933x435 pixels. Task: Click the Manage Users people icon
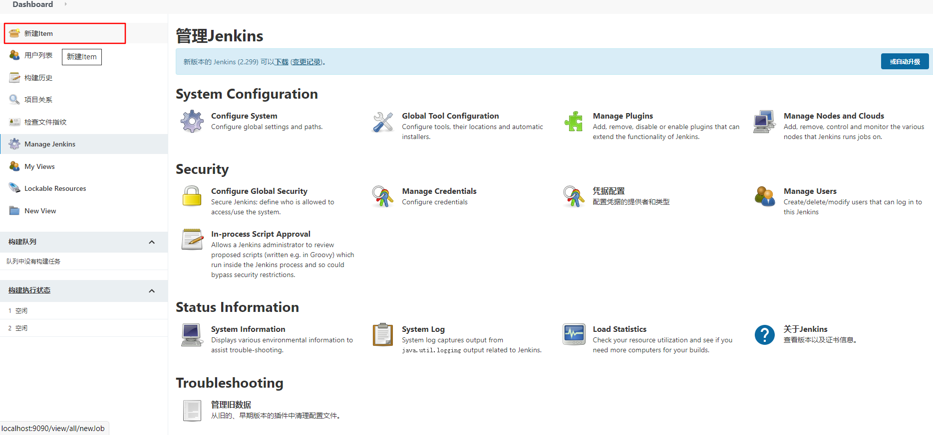(764, 197)
